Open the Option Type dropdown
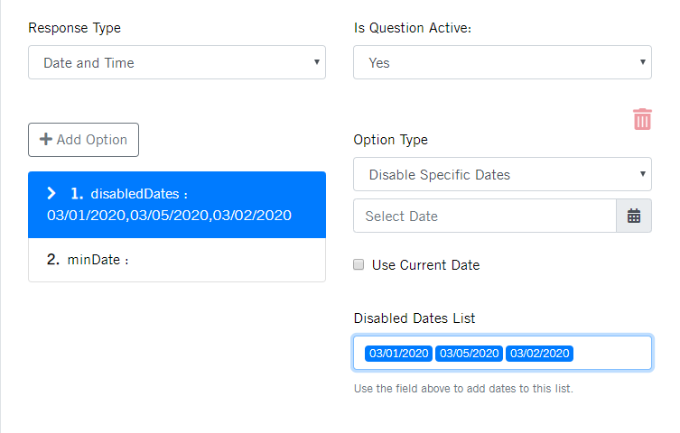 502,174
